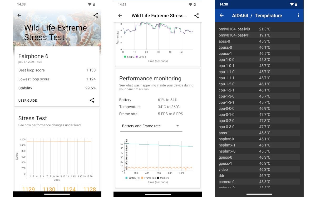The image size is (316, 197).
Task: Tap share icon beside USER GUIDE
Action: pyautogui.click(x=92, y=100)
